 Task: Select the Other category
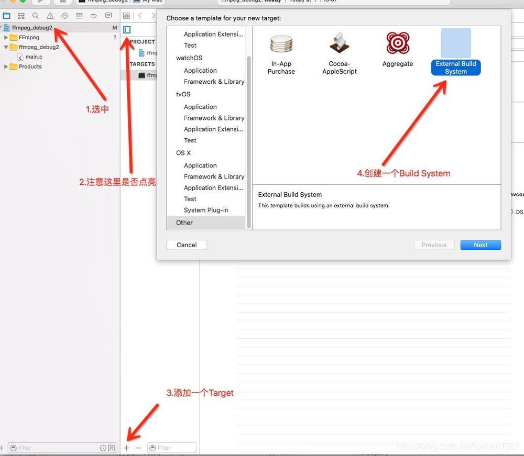tap(206, 223)
